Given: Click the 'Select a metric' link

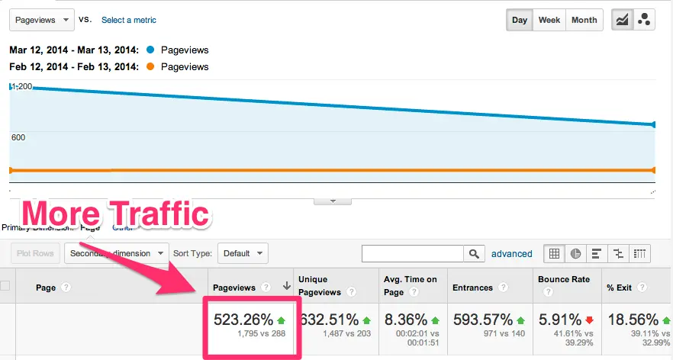Looking at the screenshot, I should (x=129, y=20).
